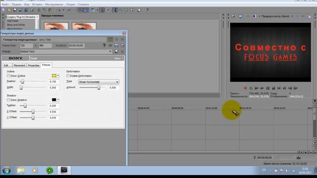Select the Add Noise plug-in item
317x178 pixels.
coord(13,21)
